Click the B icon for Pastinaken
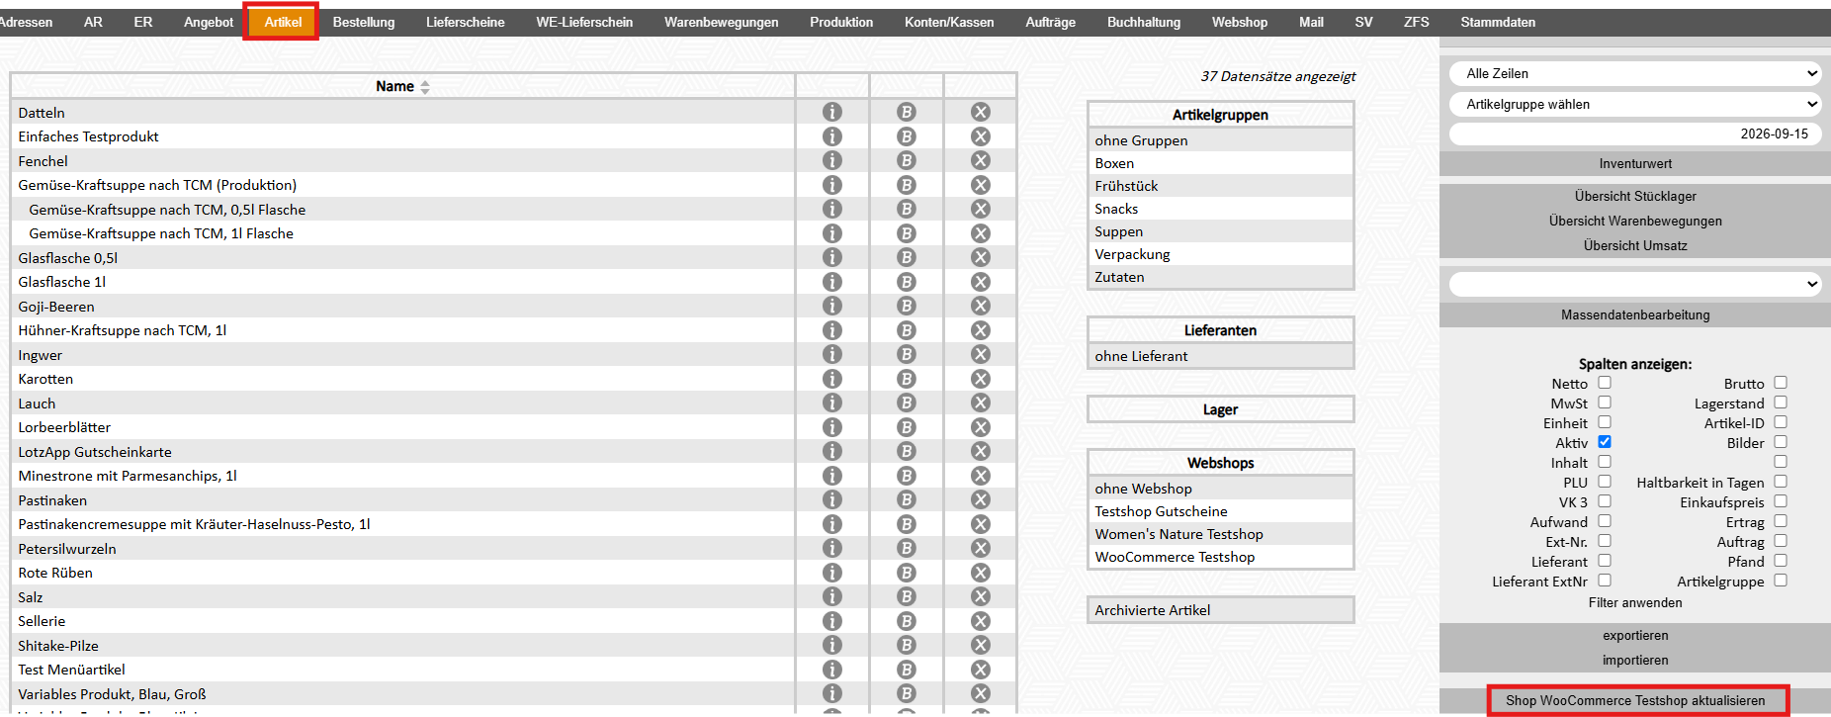Image resolution: width=1831 pixels, height=717 pixels. click(x=907, y=499)
